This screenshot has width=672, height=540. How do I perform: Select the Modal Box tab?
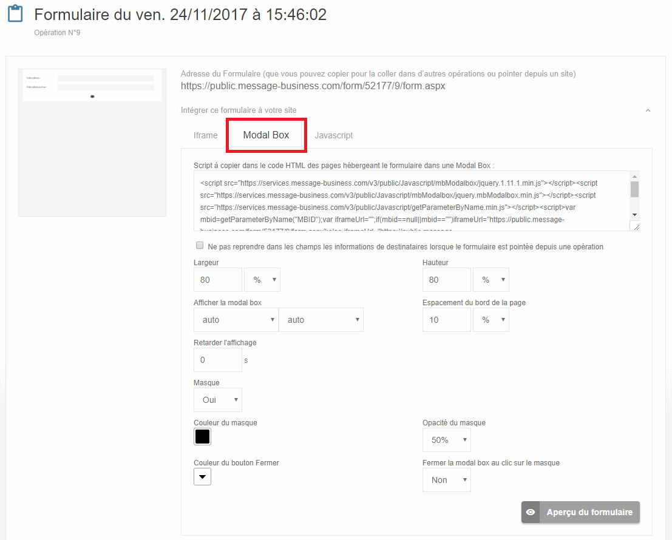coord(266,135)
